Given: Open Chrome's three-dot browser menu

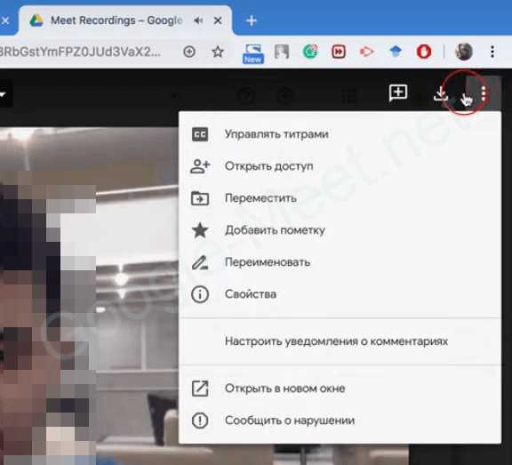Looking at the screenshot, I should click(x=492, y=52).
